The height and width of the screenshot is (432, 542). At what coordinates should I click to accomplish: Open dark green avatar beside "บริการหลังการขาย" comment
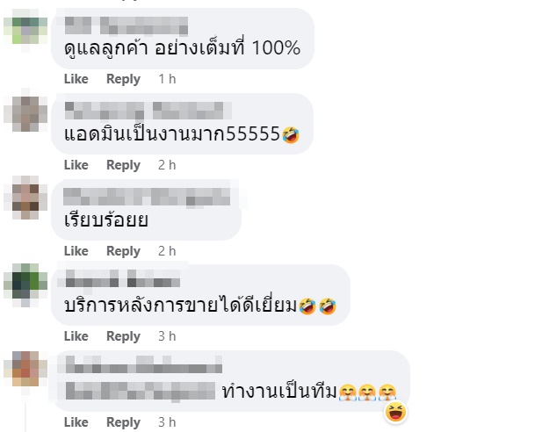pos(25,285)
